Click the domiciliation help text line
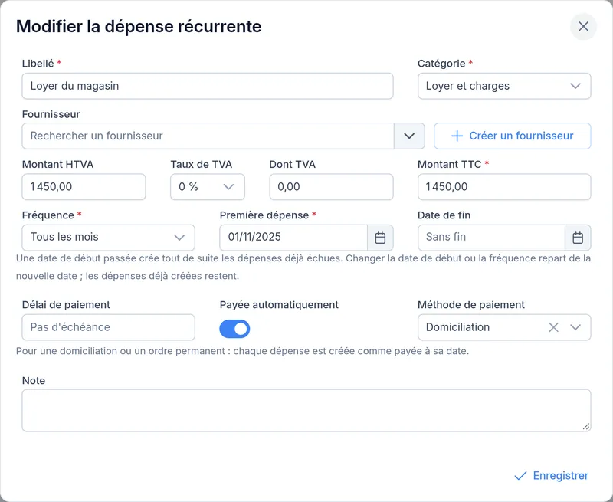 (x=242, y=351)
